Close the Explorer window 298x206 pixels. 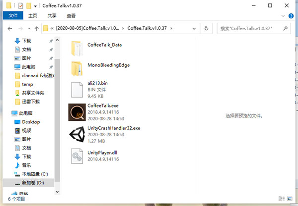coord(287,5)
